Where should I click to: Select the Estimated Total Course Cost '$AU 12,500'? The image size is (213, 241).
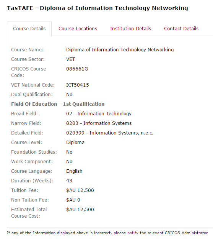[80, 210]
